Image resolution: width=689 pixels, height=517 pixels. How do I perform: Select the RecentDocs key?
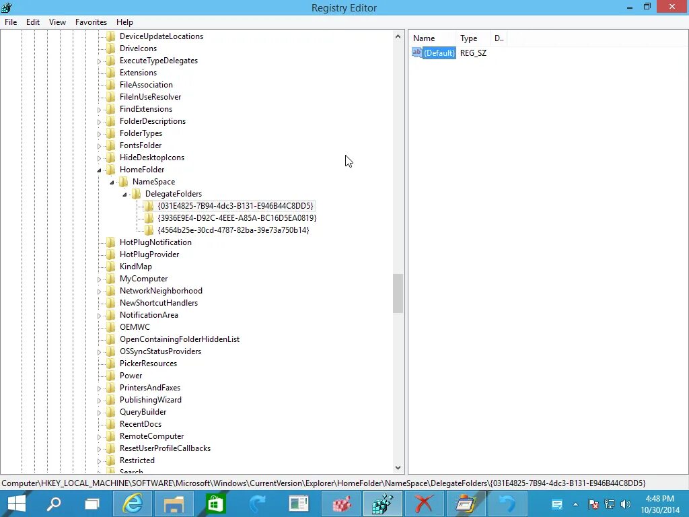point(140,424)
